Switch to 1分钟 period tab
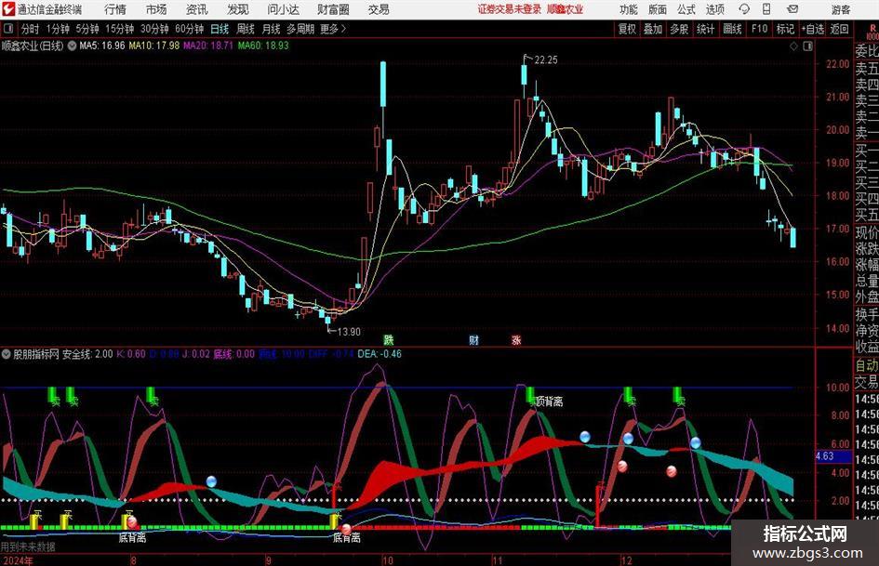This screenshot has height=566, width=879. click(x=57, y=29)
